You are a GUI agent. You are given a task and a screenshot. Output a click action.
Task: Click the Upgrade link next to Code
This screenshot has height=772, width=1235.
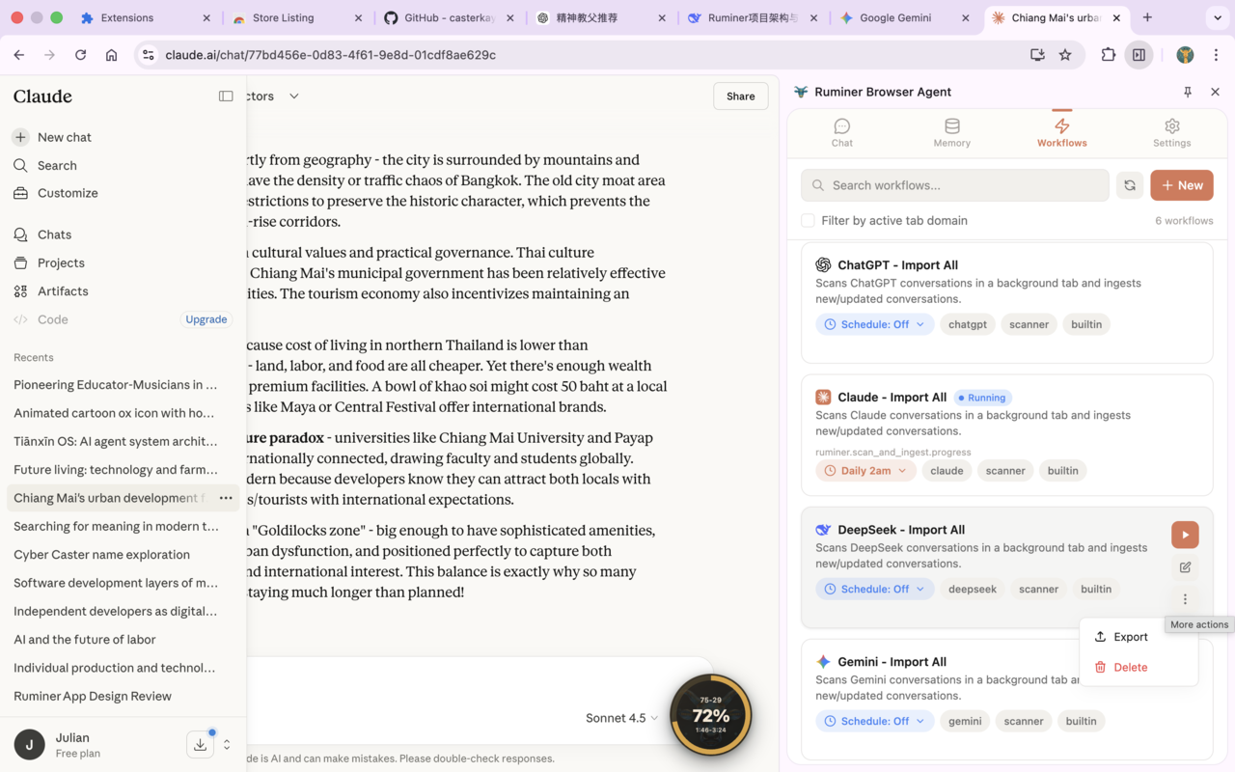tap(206, 319)
